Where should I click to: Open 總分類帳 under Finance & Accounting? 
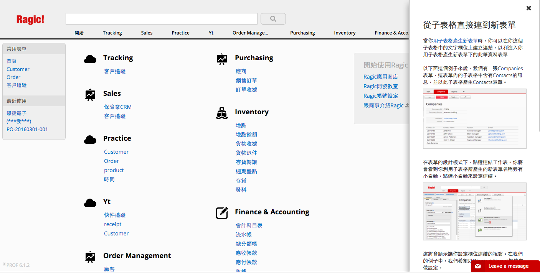point(246,244)
